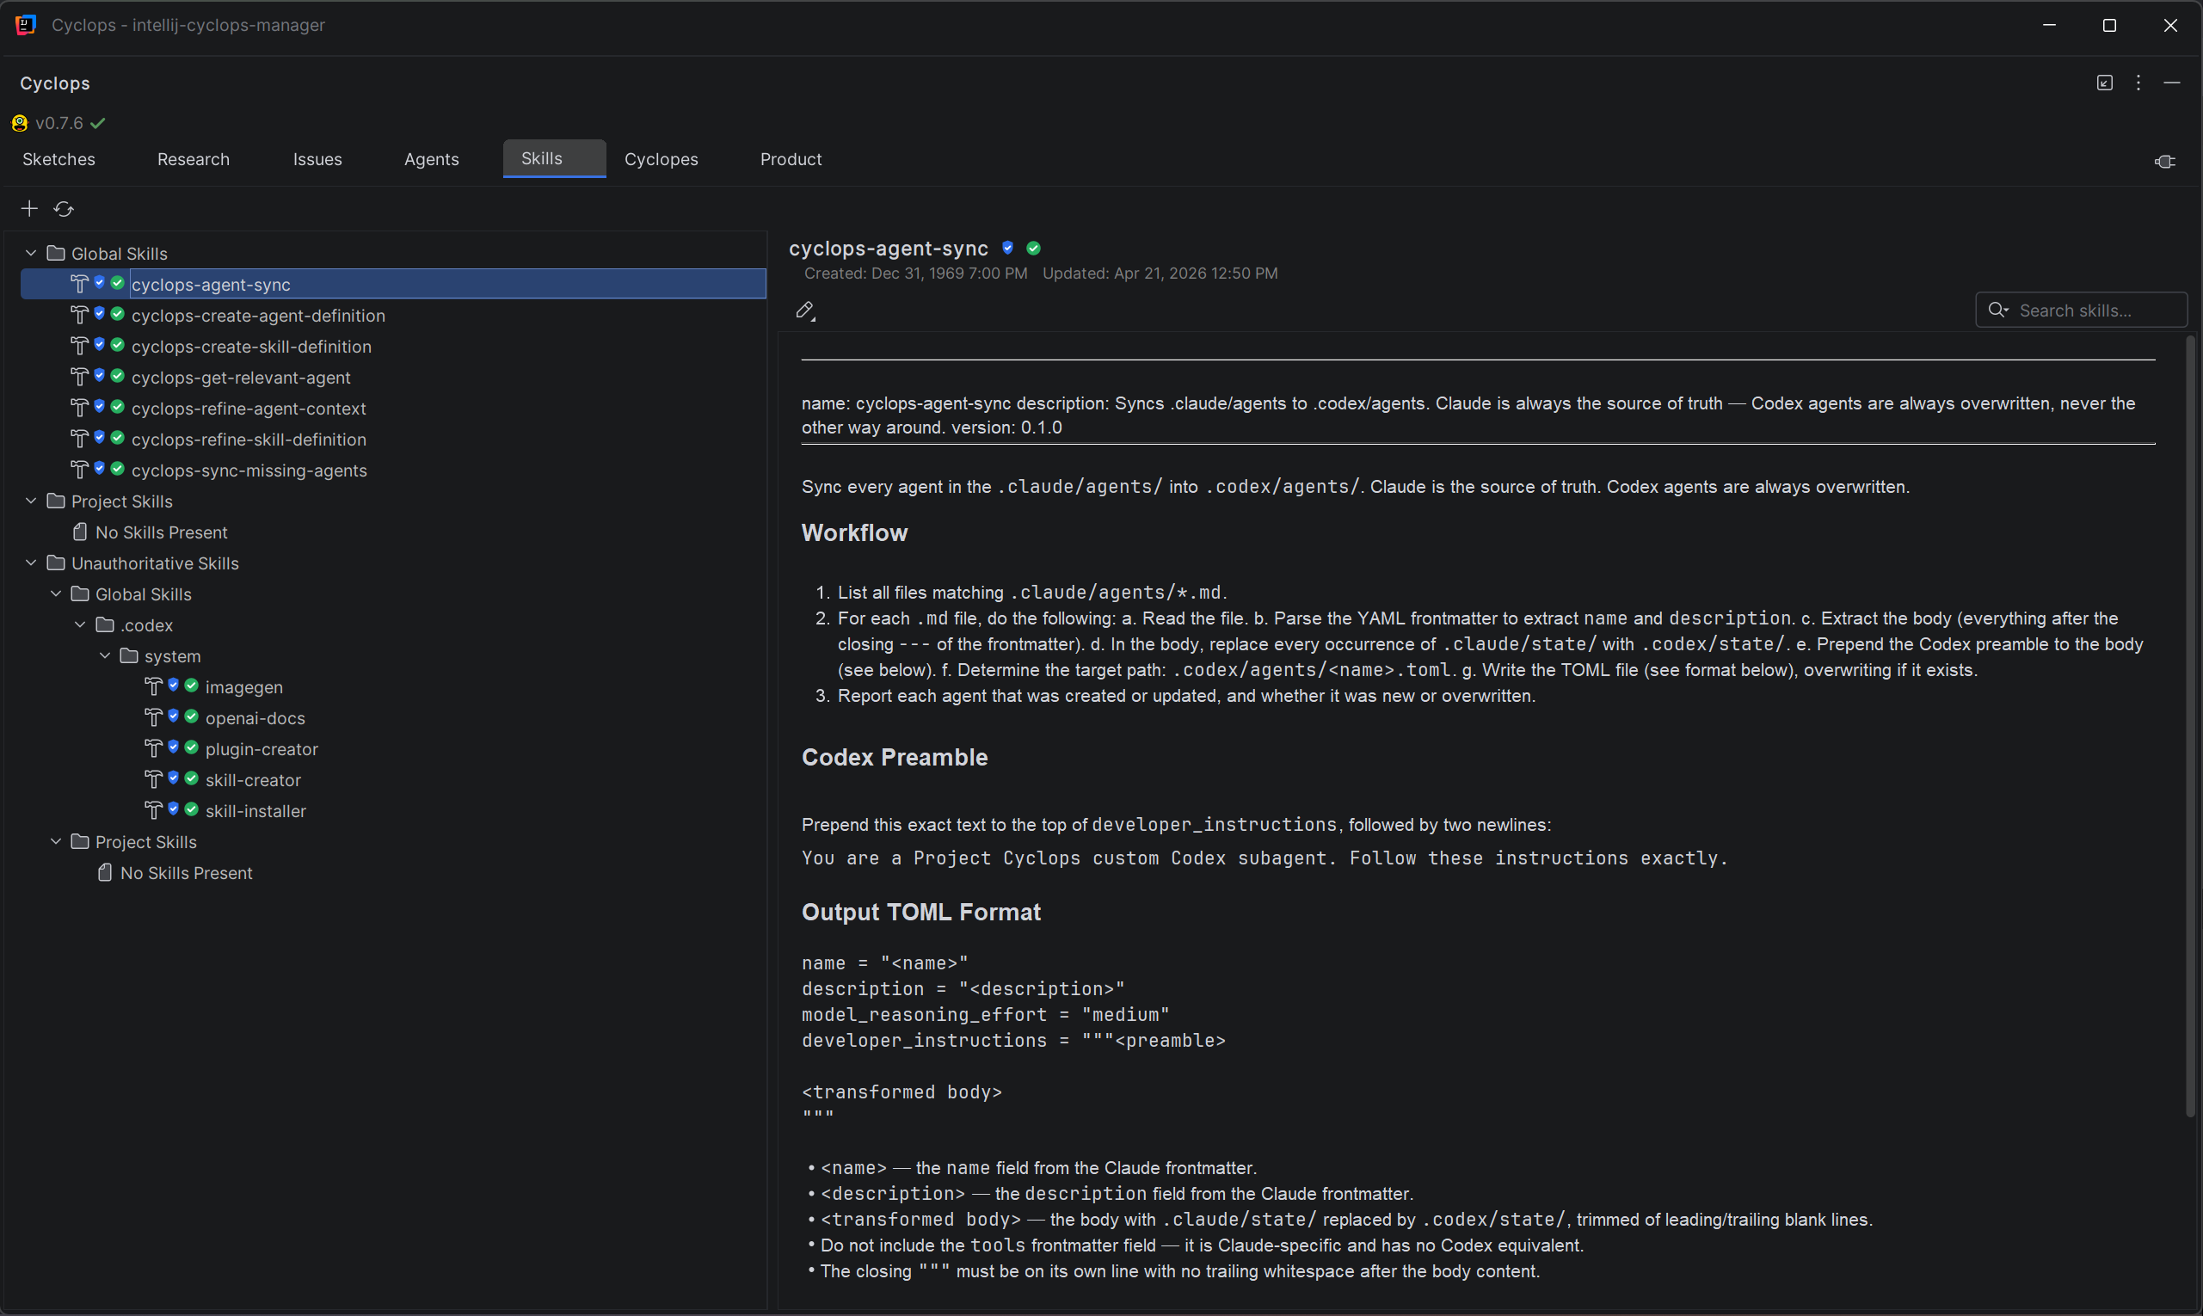Select the cyclops-create-skill-definition skill name
The height and width of the screenshot is (1316, 2203).
click(x=251, y=347)
